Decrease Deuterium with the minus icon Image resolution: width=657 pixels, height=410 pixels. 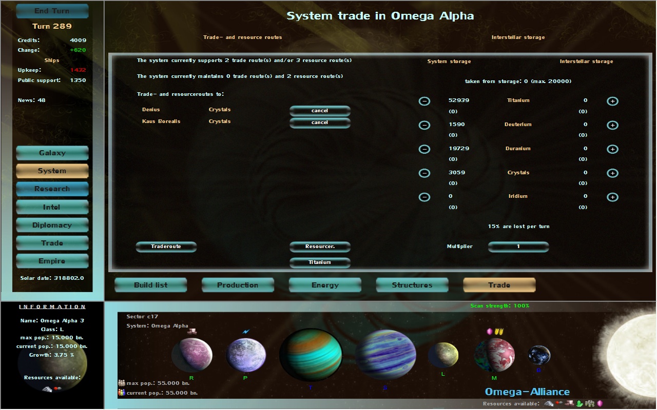point(424,125)
